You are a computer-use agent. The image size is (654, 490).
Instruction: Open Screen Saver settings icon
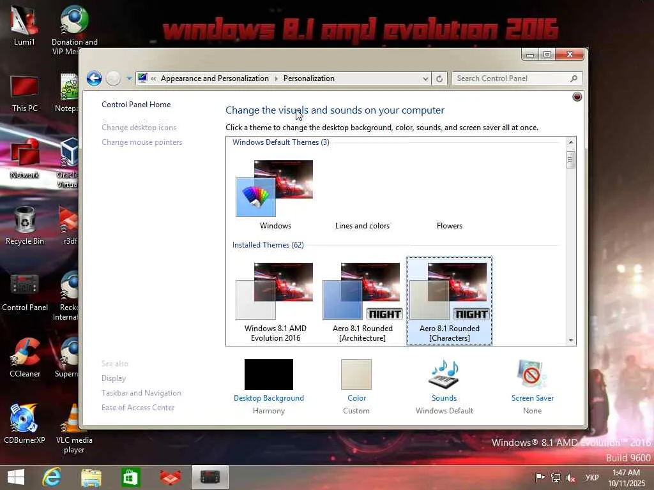point(532,375)
